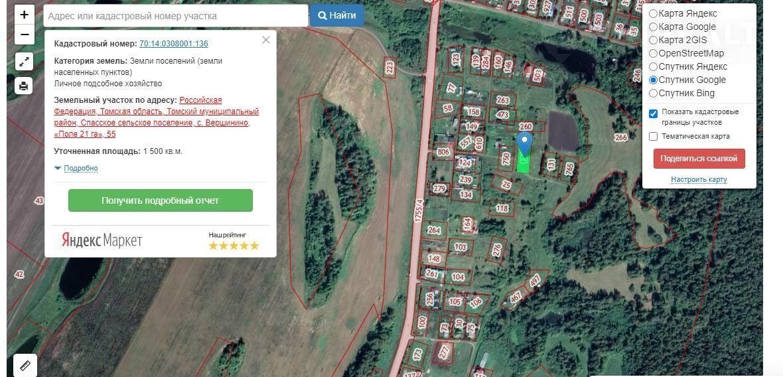Open the Настроить карту settings link
Image resolution: width=783 pixels, height=377 pixels.
pos(699,180)
